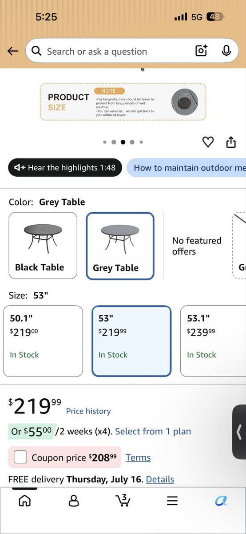Go to Home tab icon

(x=25, y=501)
